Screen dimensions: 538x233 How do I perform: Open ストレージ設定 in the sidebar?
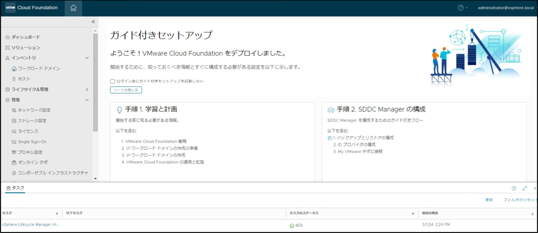32,121
